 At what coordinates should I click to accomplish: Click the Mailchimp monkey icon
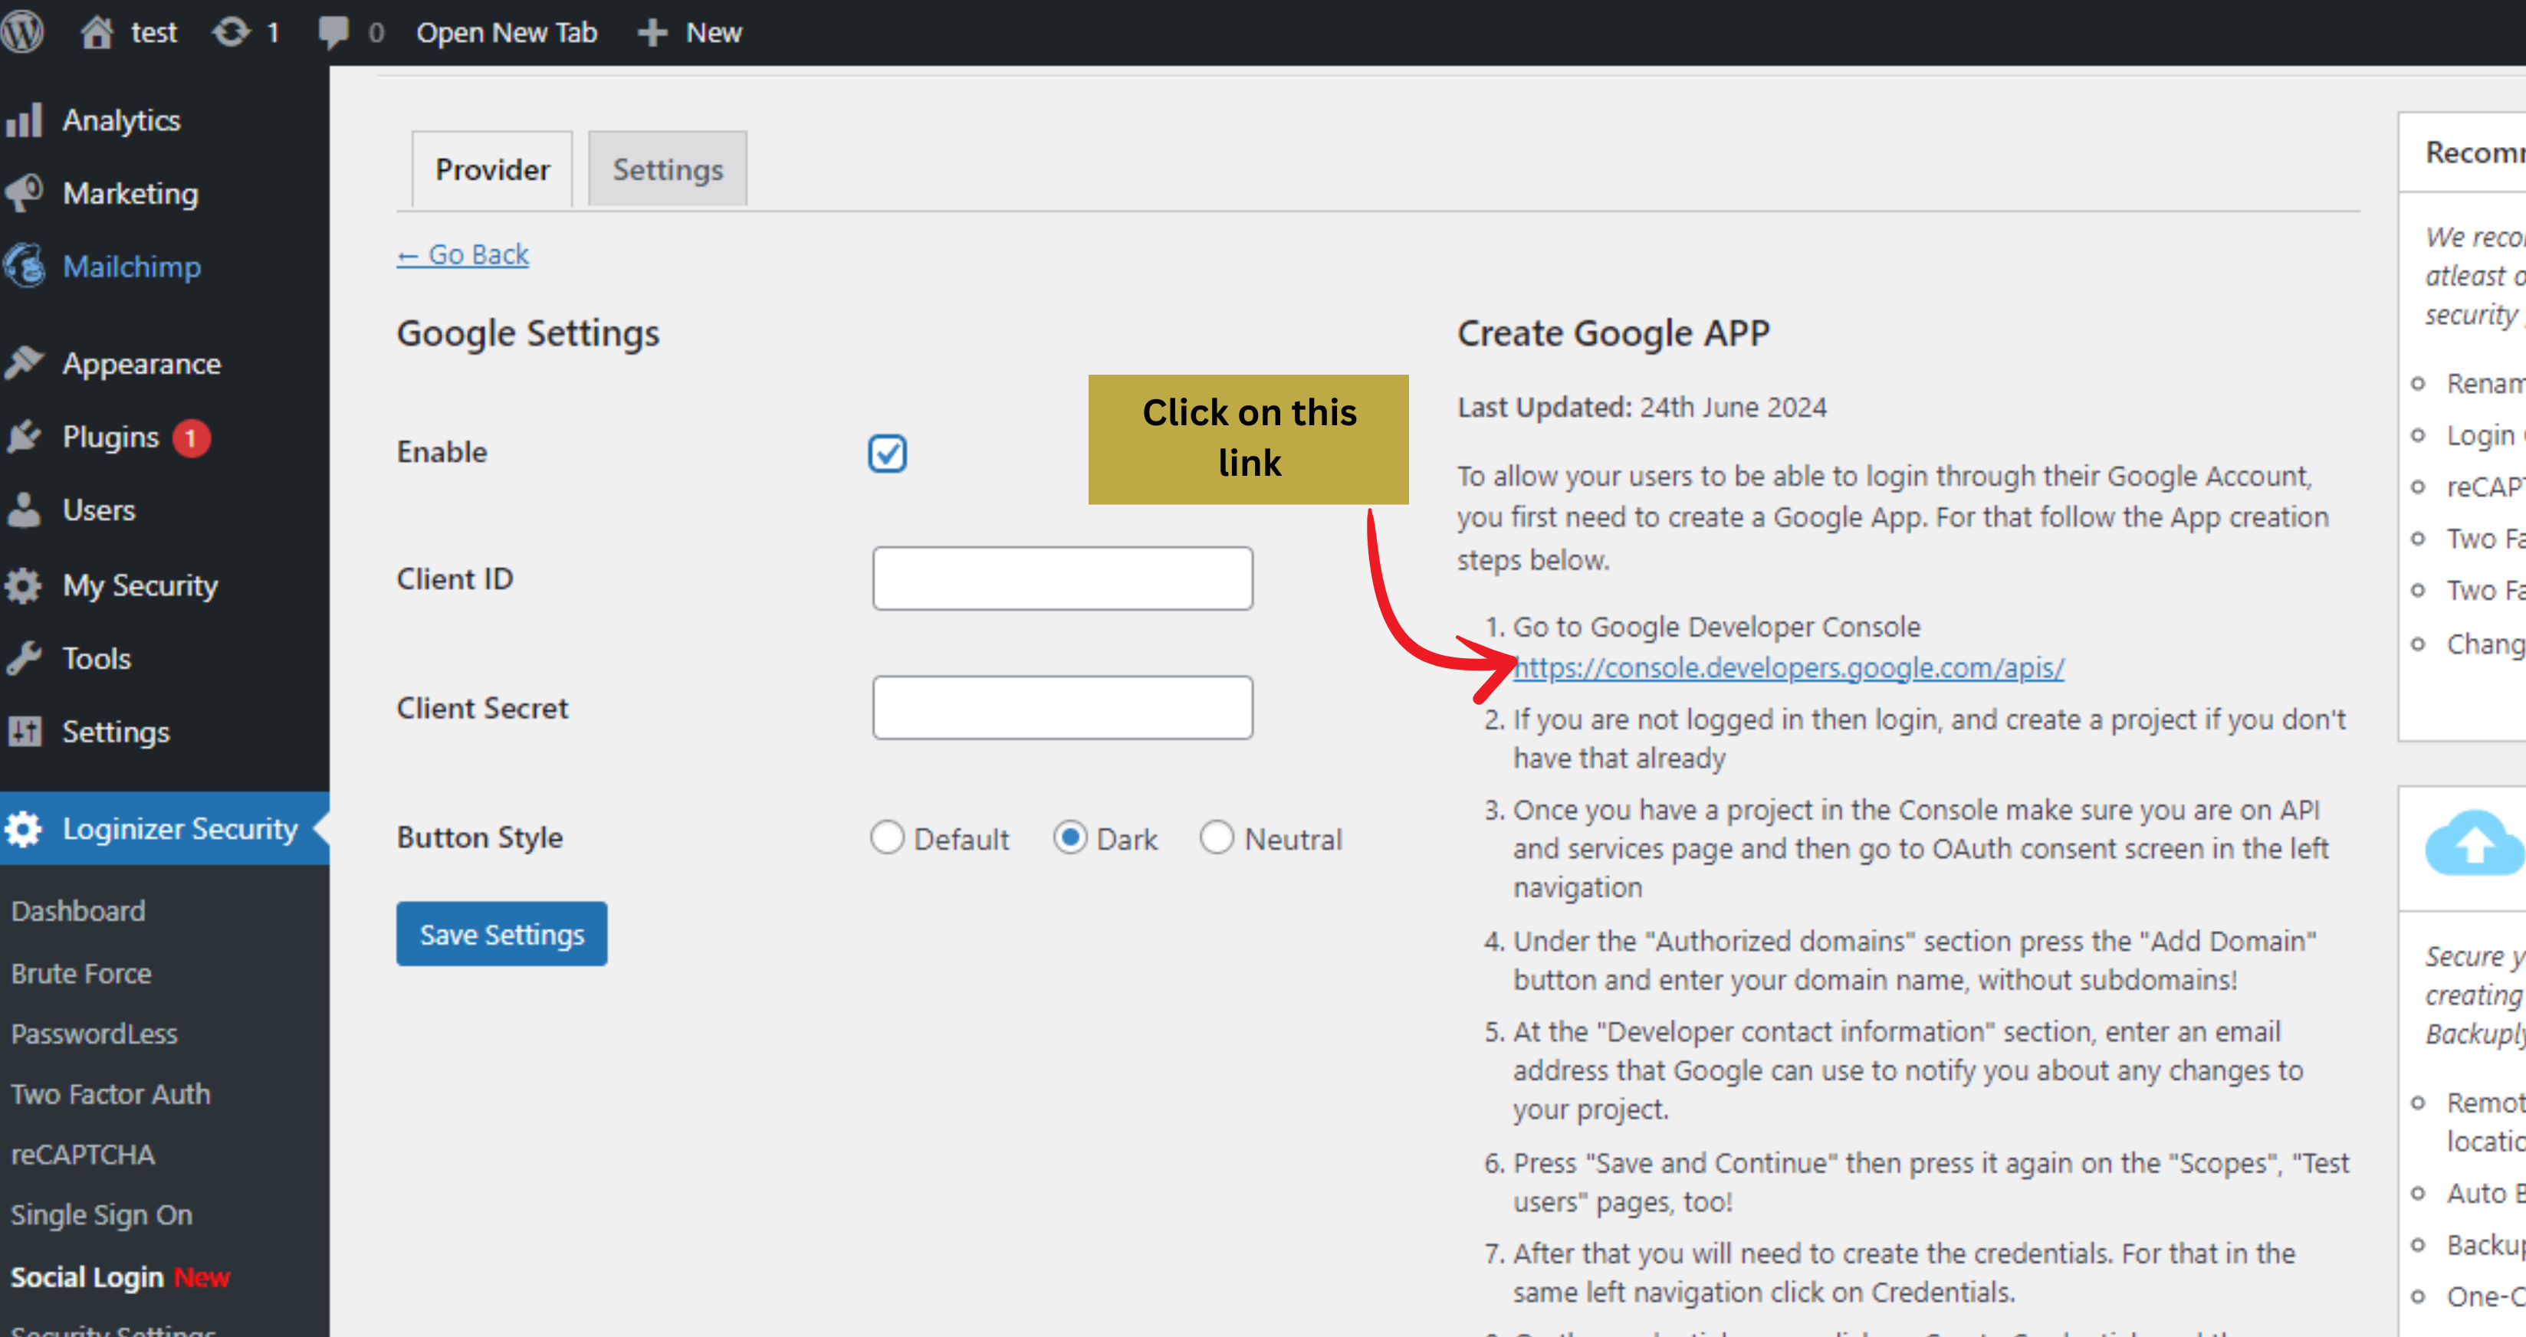[x=24, y=266]
